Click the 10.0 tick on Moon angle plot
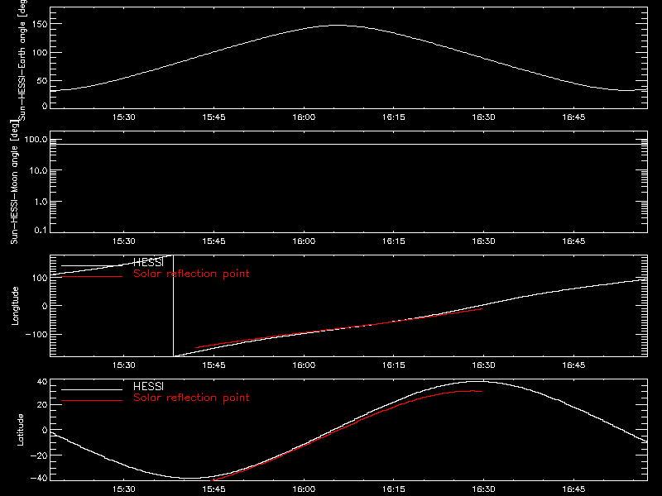The width and height of the screenshot is (662, 496). point(38,171)
